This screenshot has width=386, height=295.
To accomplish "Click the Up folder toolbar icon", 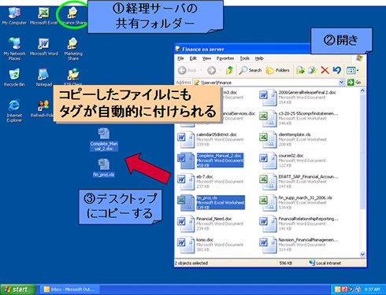I will pos(229,70).
